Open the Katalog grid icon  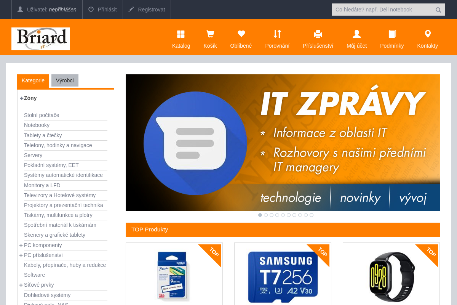(x=181, y=34)
